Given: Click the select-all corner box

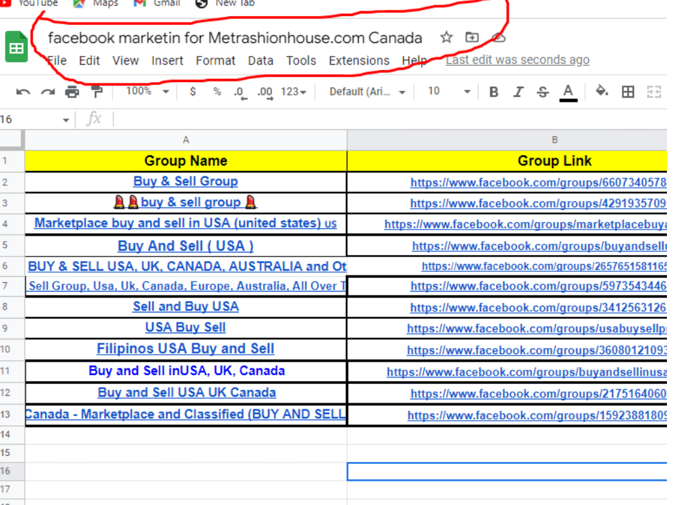Looking at the screenshot, I should tap(11, 139).
